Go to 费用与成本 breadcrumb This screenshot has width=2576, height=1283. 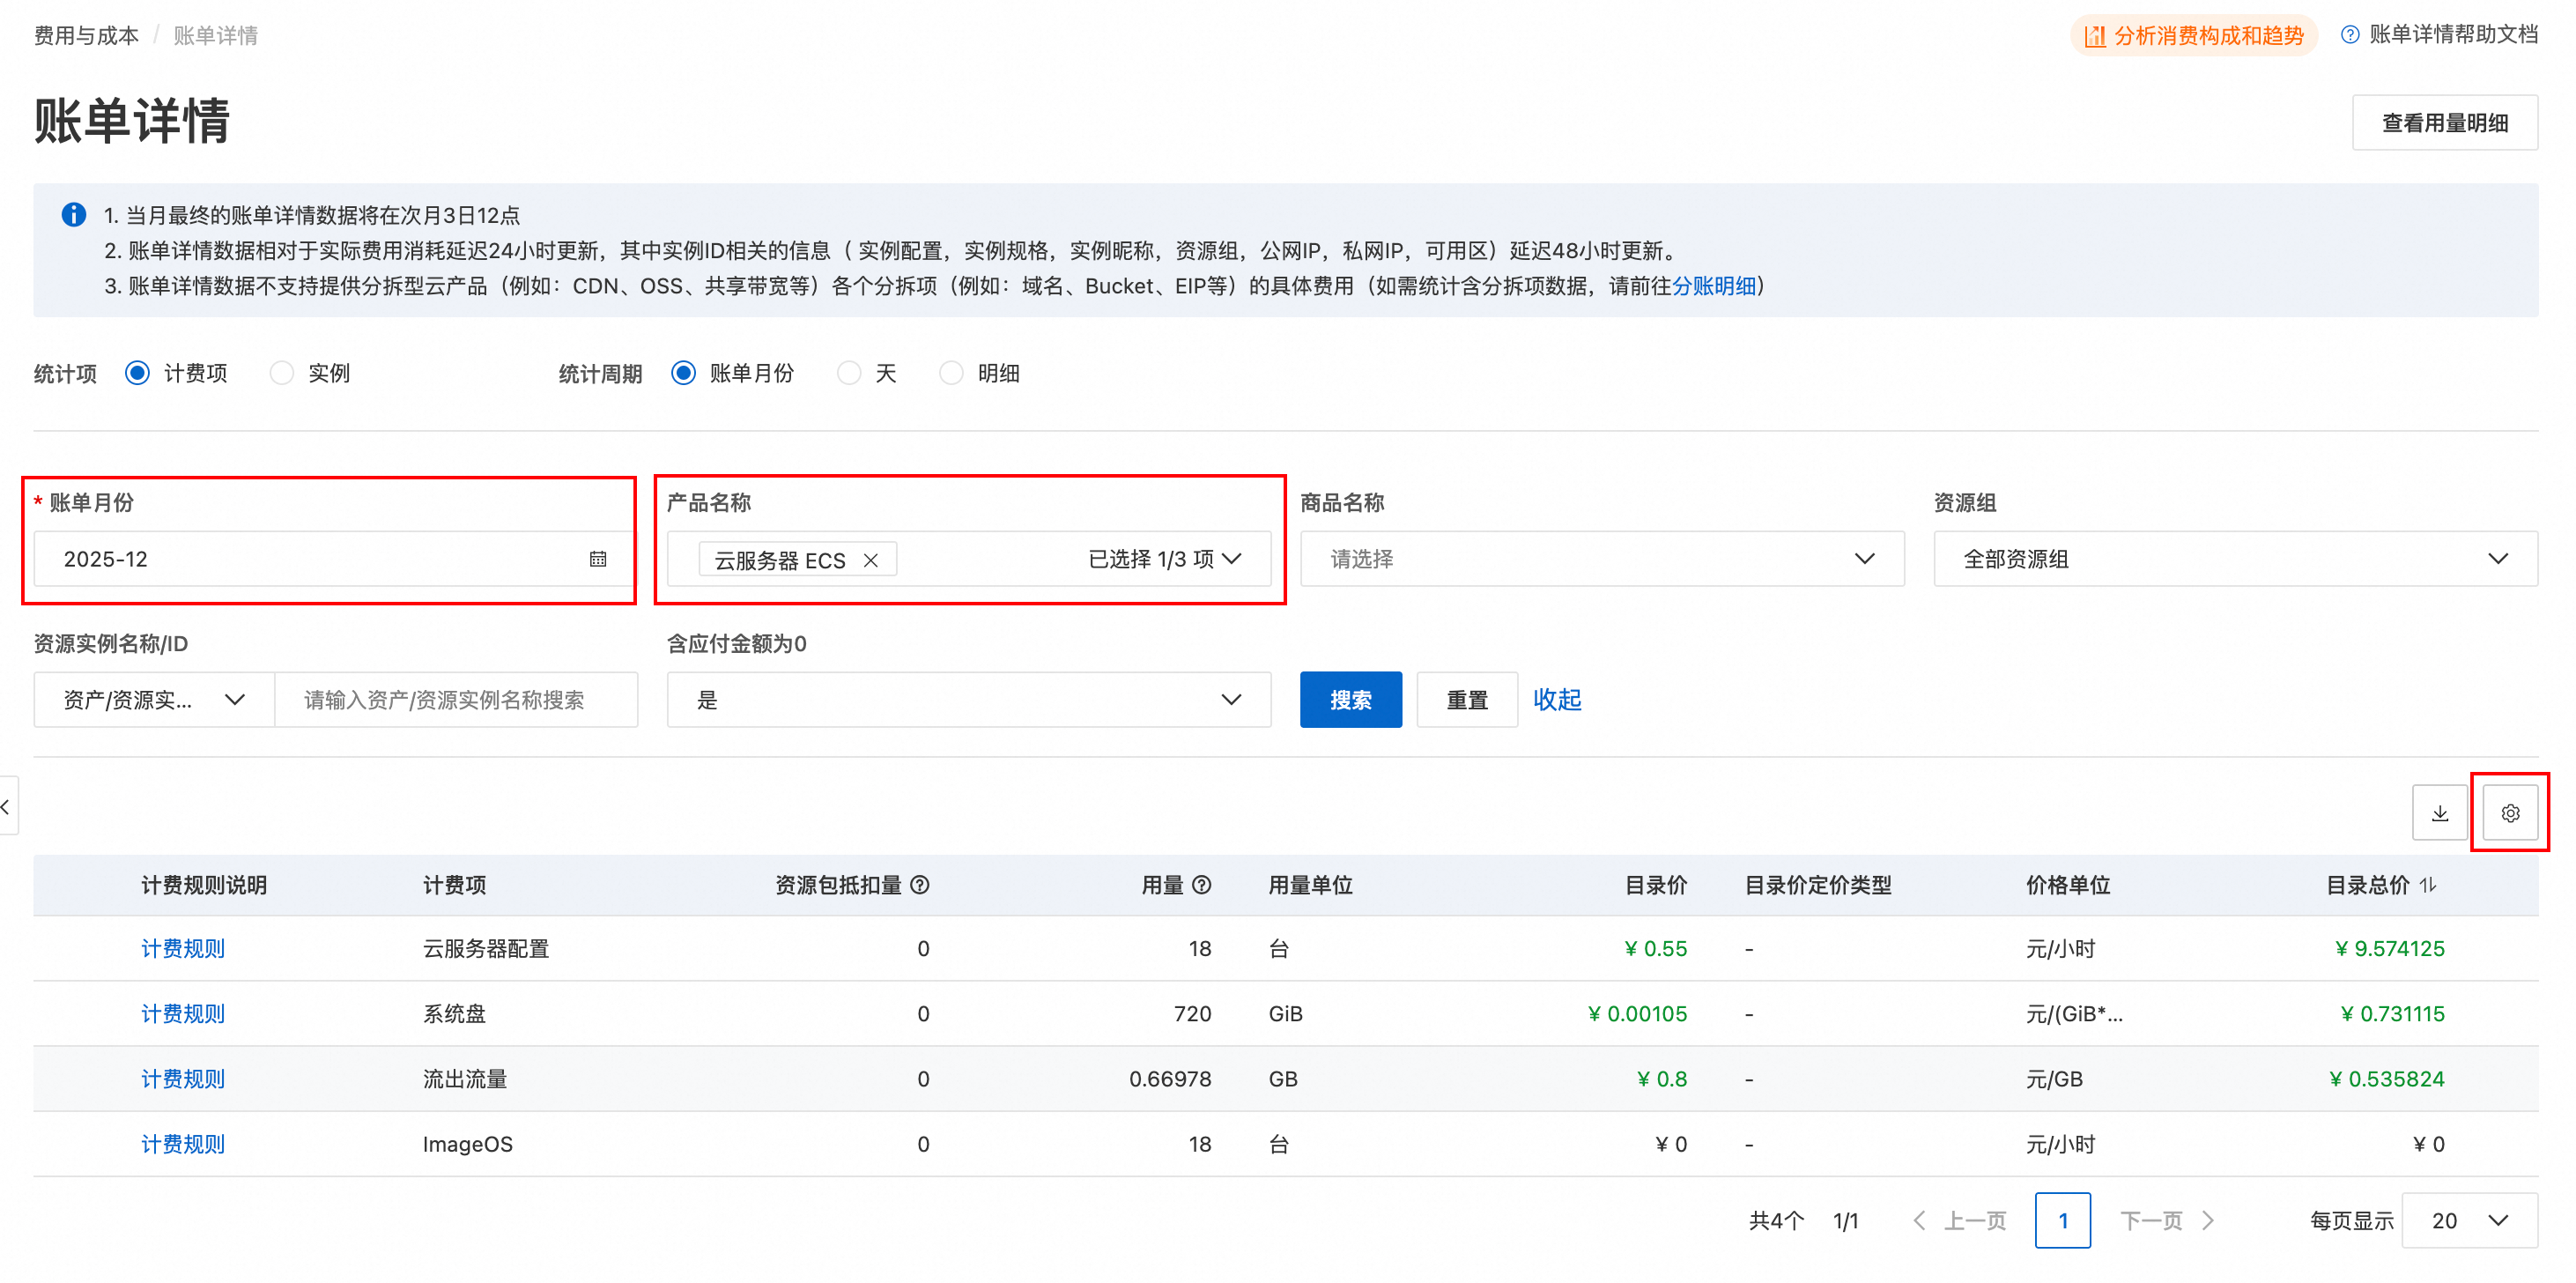pyautogui.click(x=86, y=36)
